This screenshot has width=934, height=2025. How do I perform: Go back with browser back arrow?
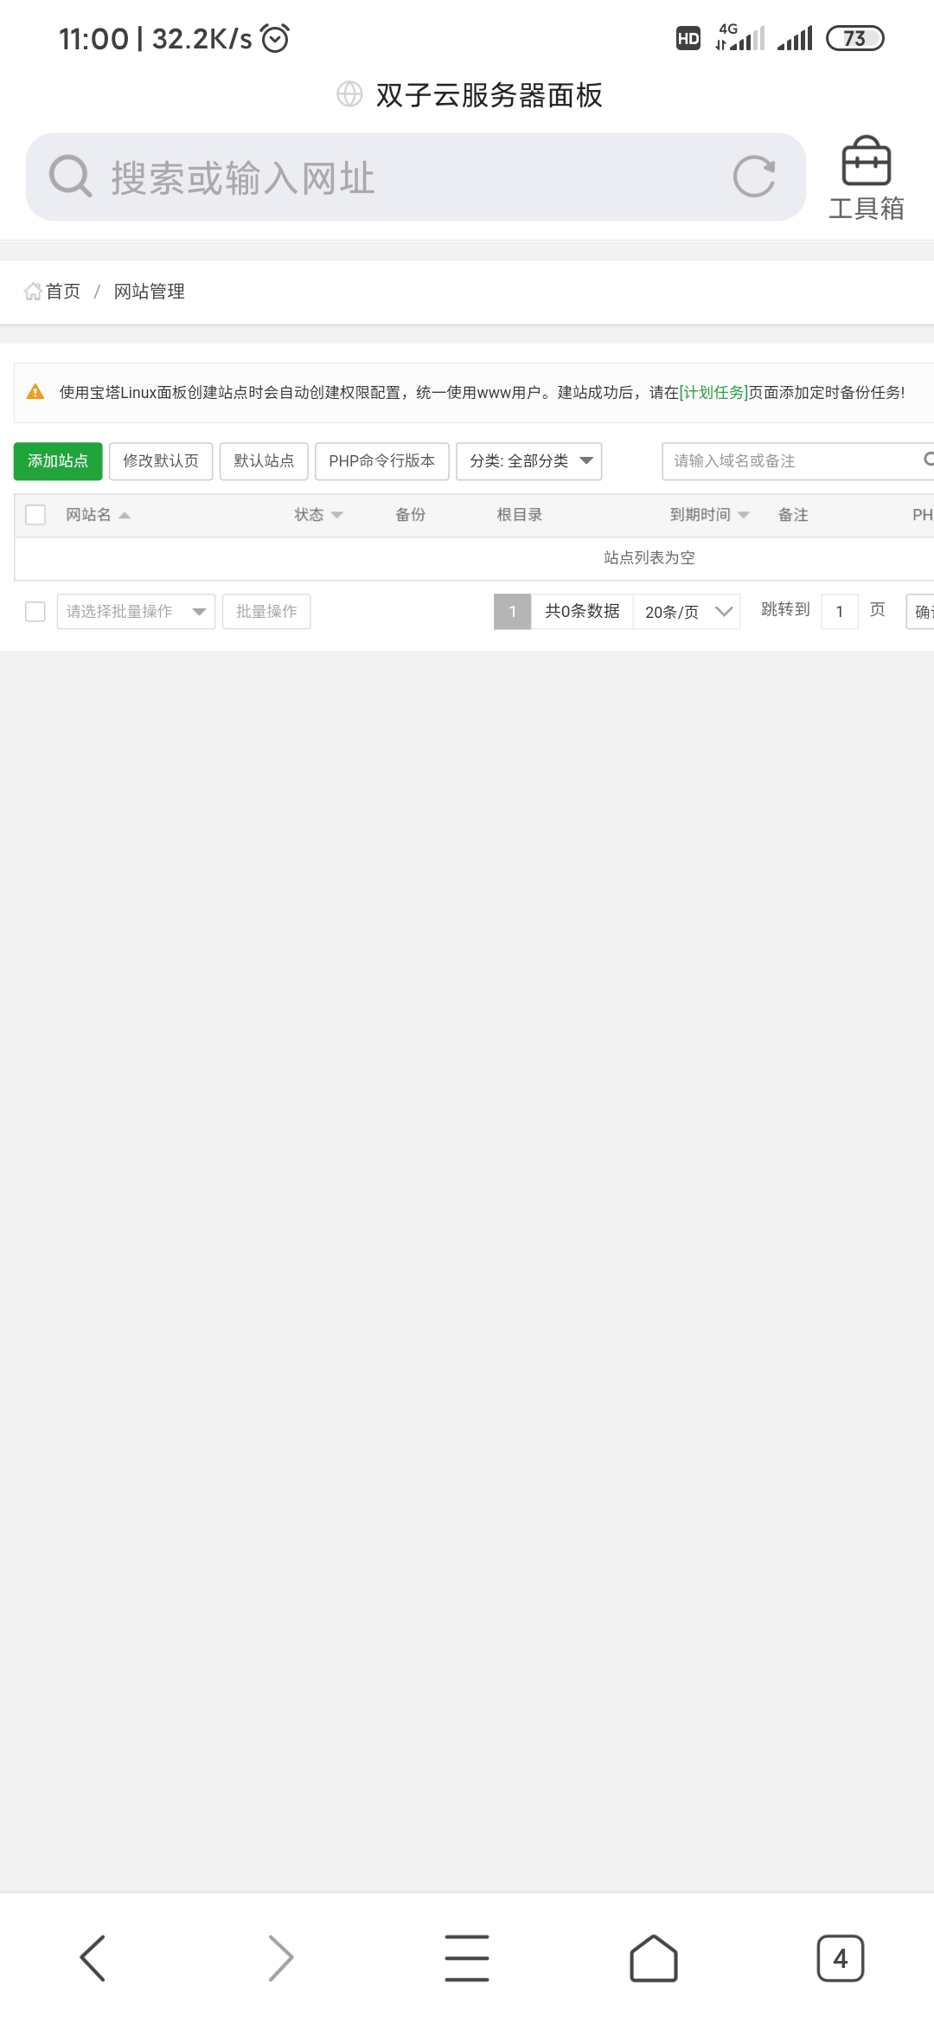(93, 1957)
